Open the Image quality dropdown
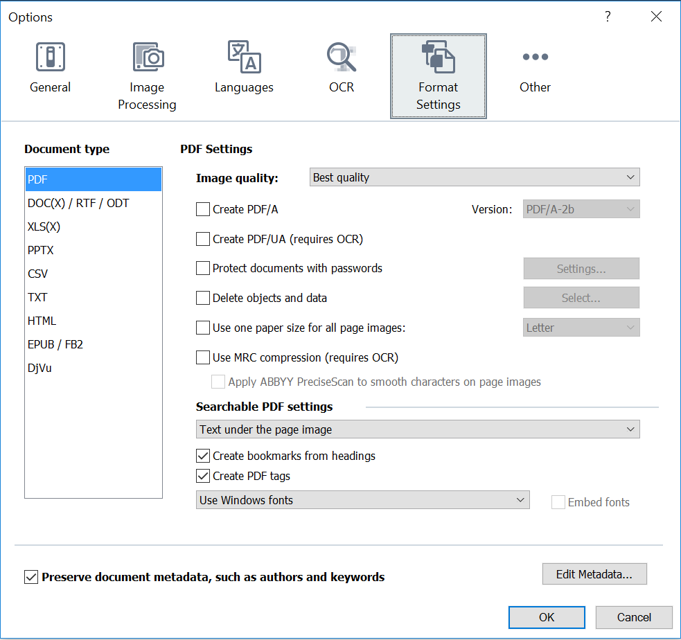 point(475,177)
